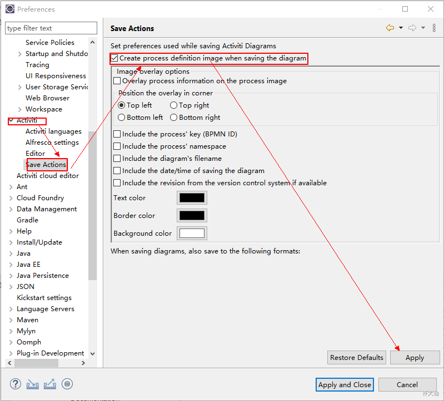Click the Cancel button

pyautogui.click(x=407, y=384)
